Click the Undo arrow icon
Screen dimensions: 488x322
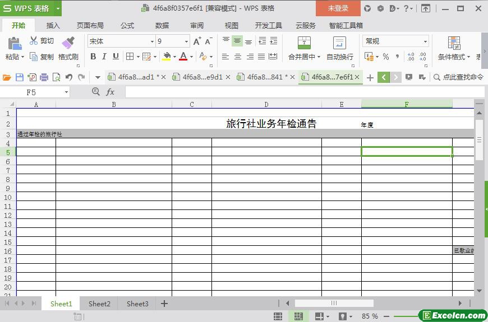(x=69, y=77)
